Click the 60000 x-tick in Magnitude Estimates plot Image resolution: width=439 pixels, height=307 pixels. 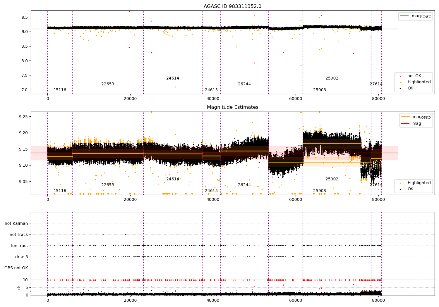[296, 200]
